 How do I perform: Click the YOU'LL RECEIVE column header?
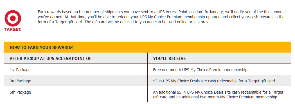click(x=170, y=58)
